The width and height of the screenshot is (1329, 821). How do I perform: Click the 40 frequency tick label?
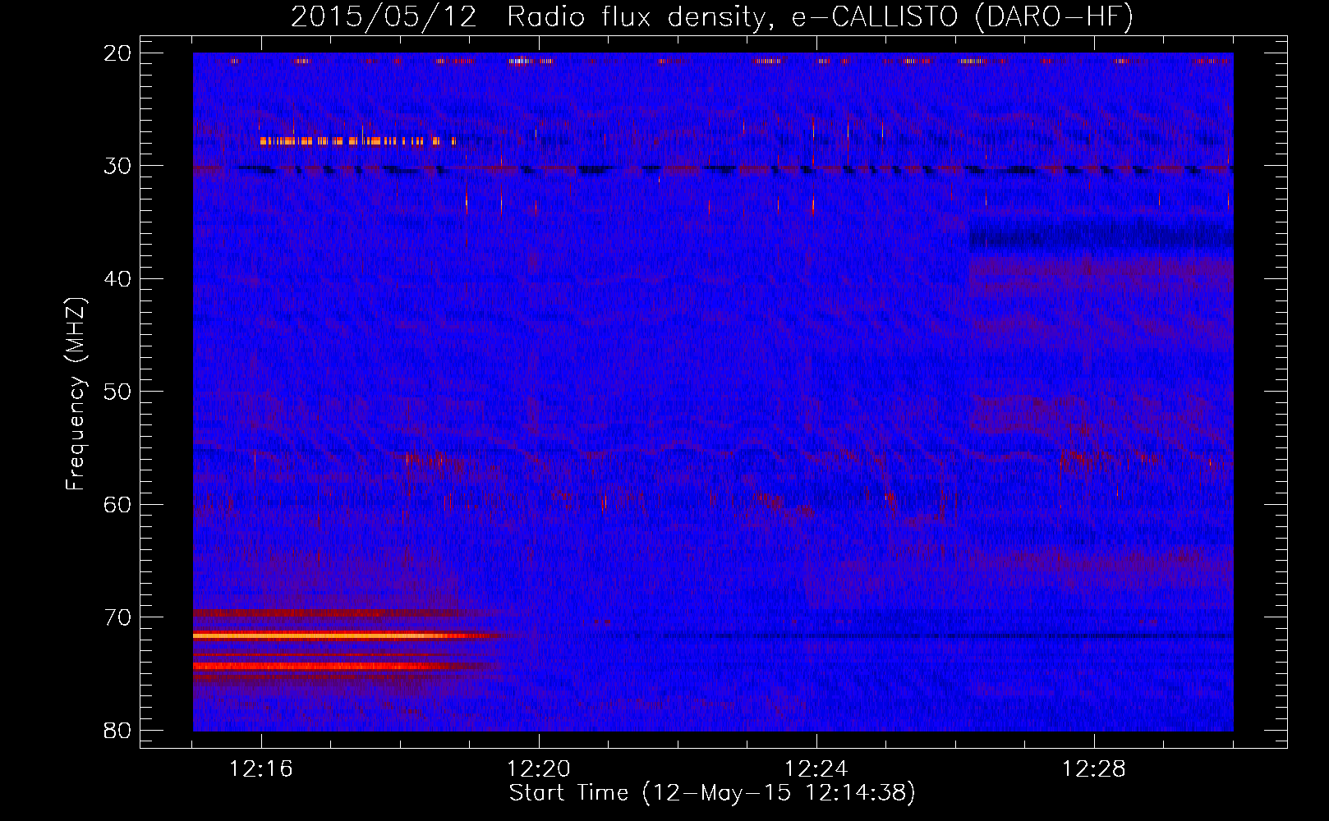117,279
